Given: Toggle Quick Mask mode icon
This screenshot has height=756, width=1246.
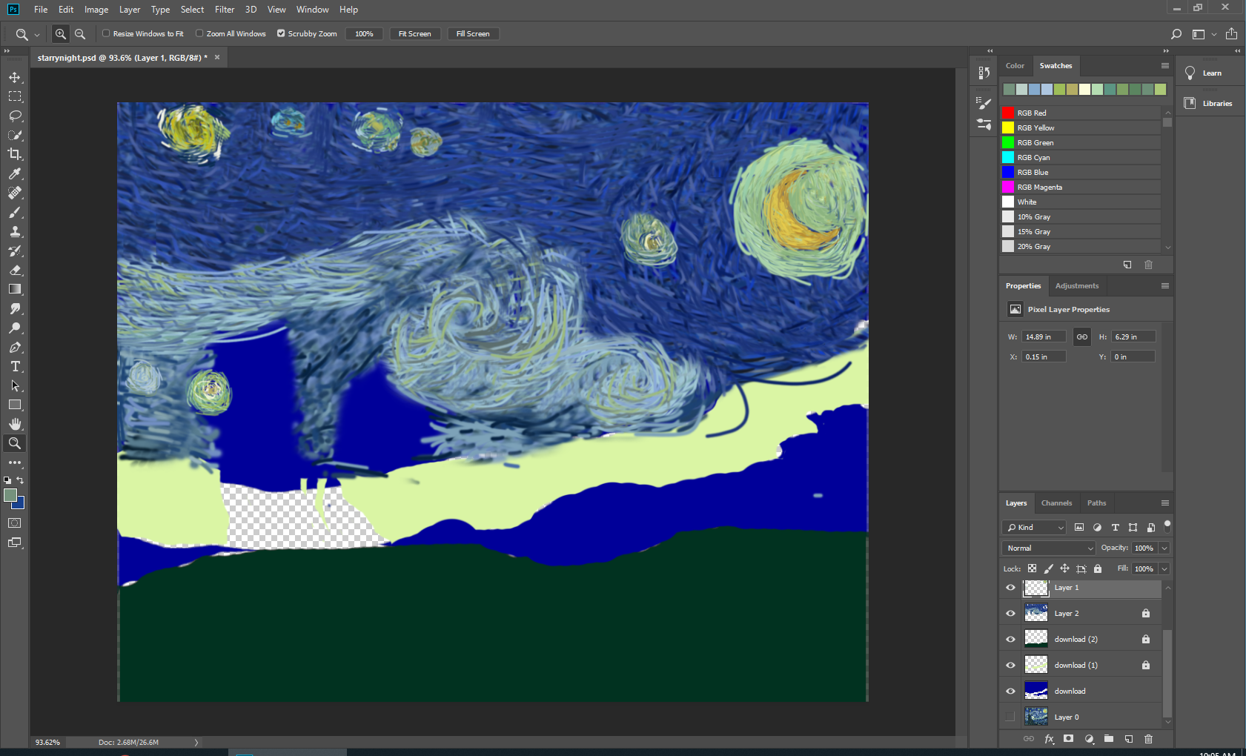Looking at the screenshot, I should pyautogui.click(x=15, y=523).
